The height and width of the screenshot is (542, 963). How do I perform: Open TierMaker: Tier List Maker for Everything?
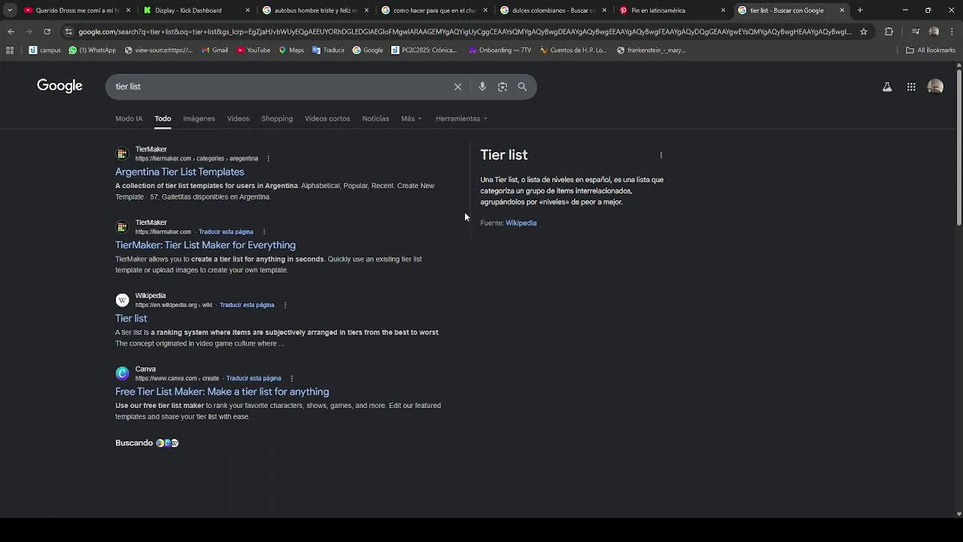point(205,245)
